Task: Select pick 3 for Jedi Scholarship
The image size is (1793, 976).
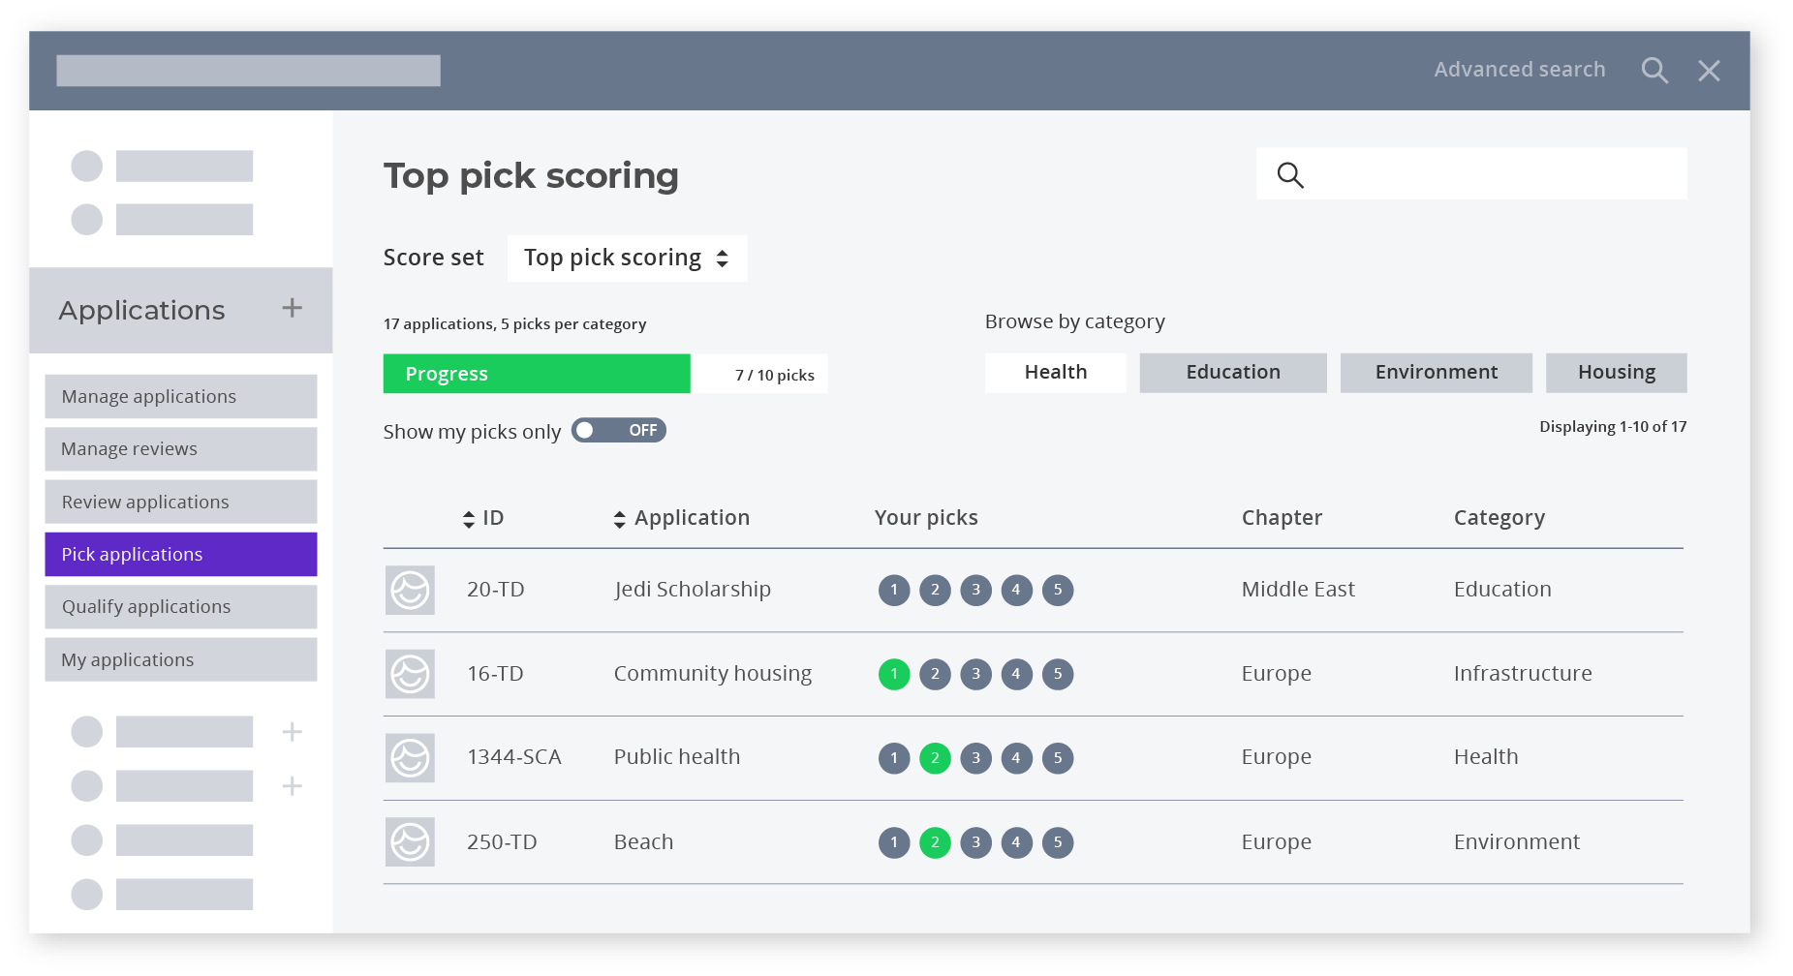Action: click(x=975, y=590)
